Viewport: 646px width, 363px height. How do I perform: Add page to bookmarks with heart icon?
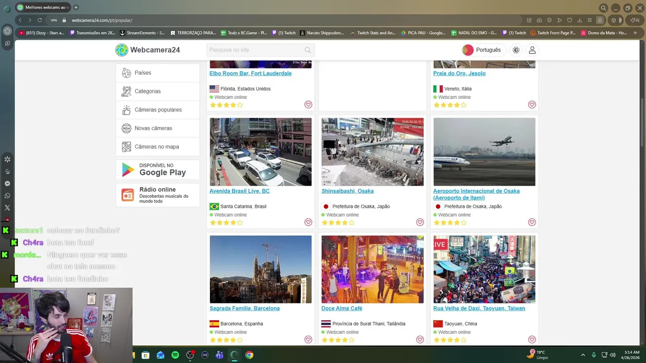[569, 20]
